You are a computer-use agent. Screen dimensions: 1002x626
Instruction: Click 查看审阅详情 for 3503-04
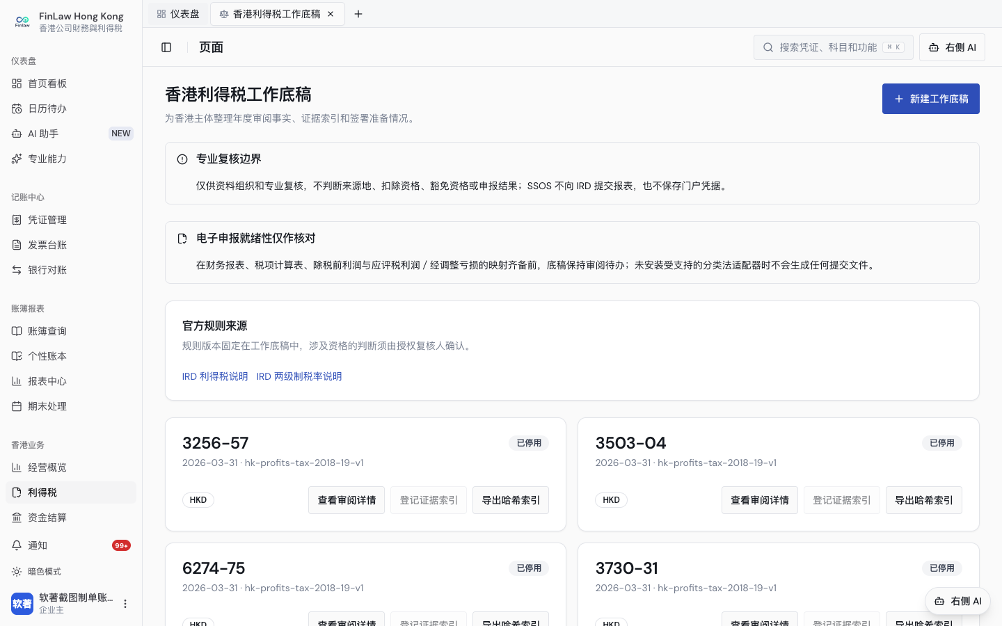[760, 500]
